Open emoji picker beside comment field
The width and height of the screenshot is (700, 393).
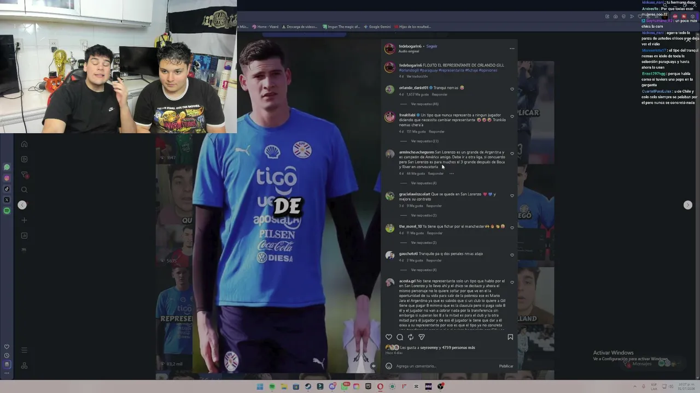(389, 366)
